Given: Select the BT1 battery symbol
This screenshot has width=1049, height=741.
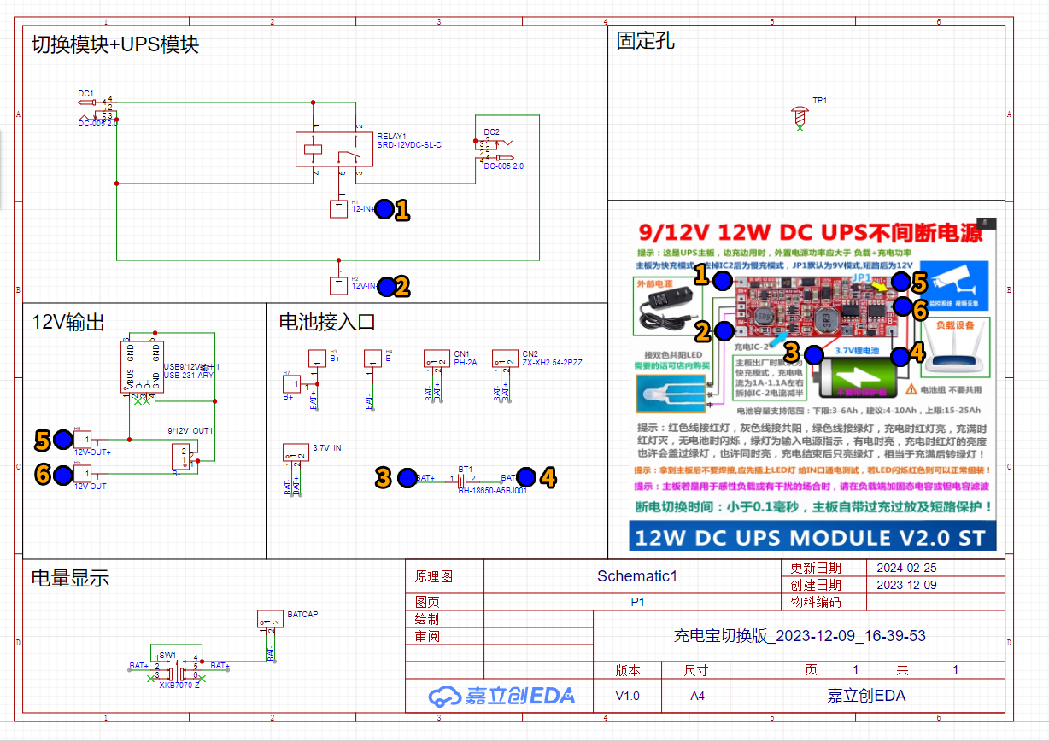Looking at the screenshot, I should click(464, 480).
